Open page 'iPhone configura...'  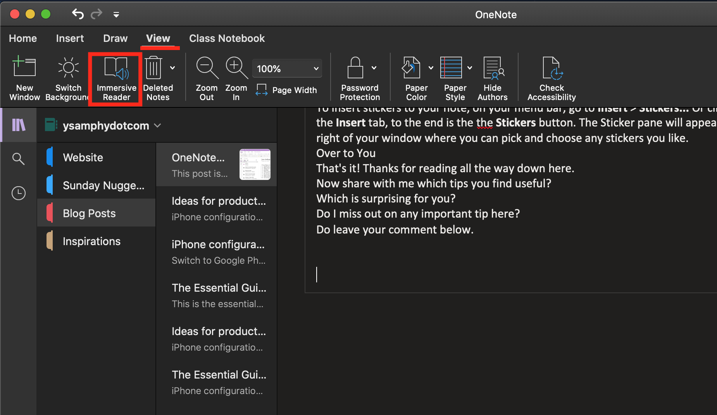[216, 252]
